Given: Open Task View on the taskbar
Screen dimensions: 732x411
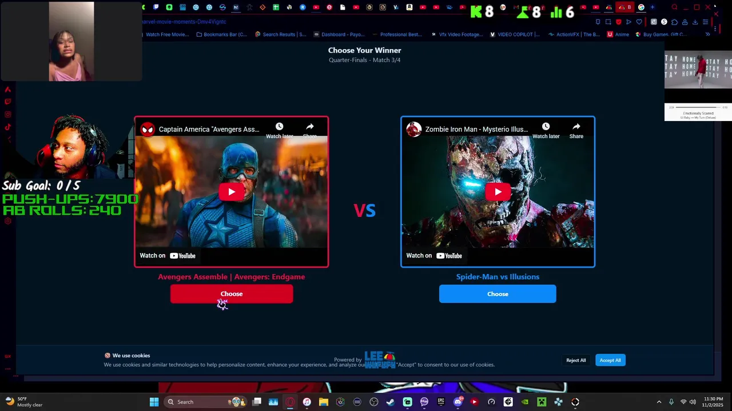Looking at the screenshot, I should point(257,402).
